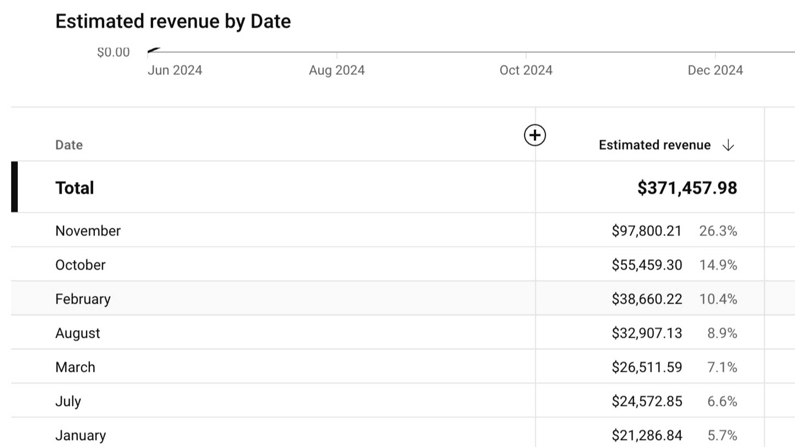
Task: Click the Oct 2024 chart axis label
Action: tap(526, 70)
